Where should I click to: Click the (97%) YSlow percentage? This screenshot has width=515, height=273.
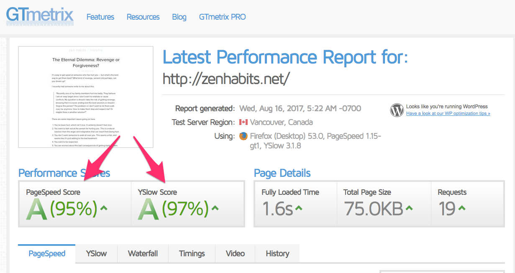click(x=185, y=209)
